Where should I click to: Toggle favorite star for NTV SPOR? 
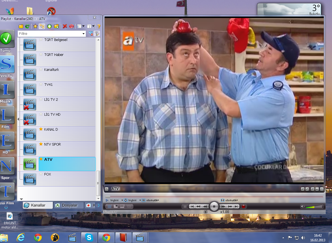click(41, 144)
